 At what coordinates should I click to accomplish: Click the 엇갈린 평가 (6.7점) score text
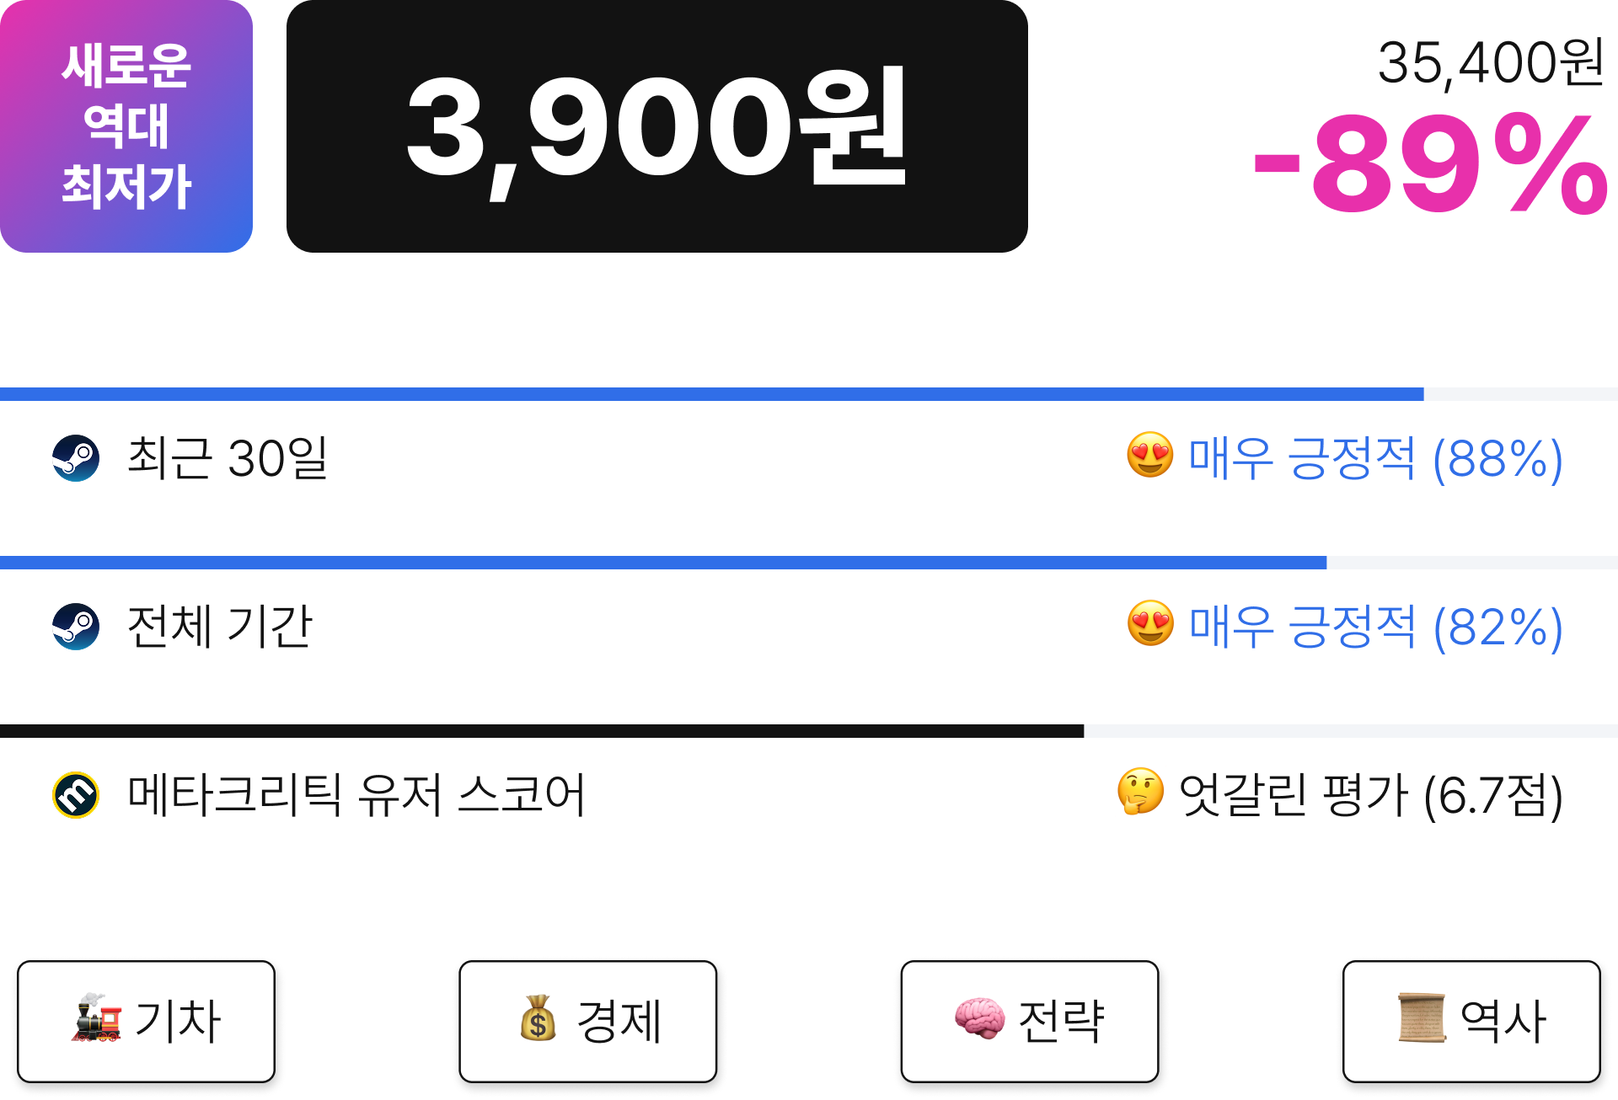click(1370, 796)
